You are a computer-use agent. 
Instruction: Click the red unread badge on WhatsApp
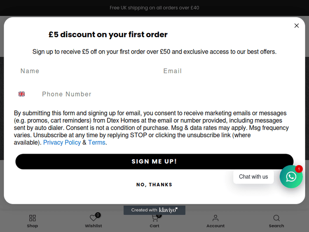[x=299, y=169]
